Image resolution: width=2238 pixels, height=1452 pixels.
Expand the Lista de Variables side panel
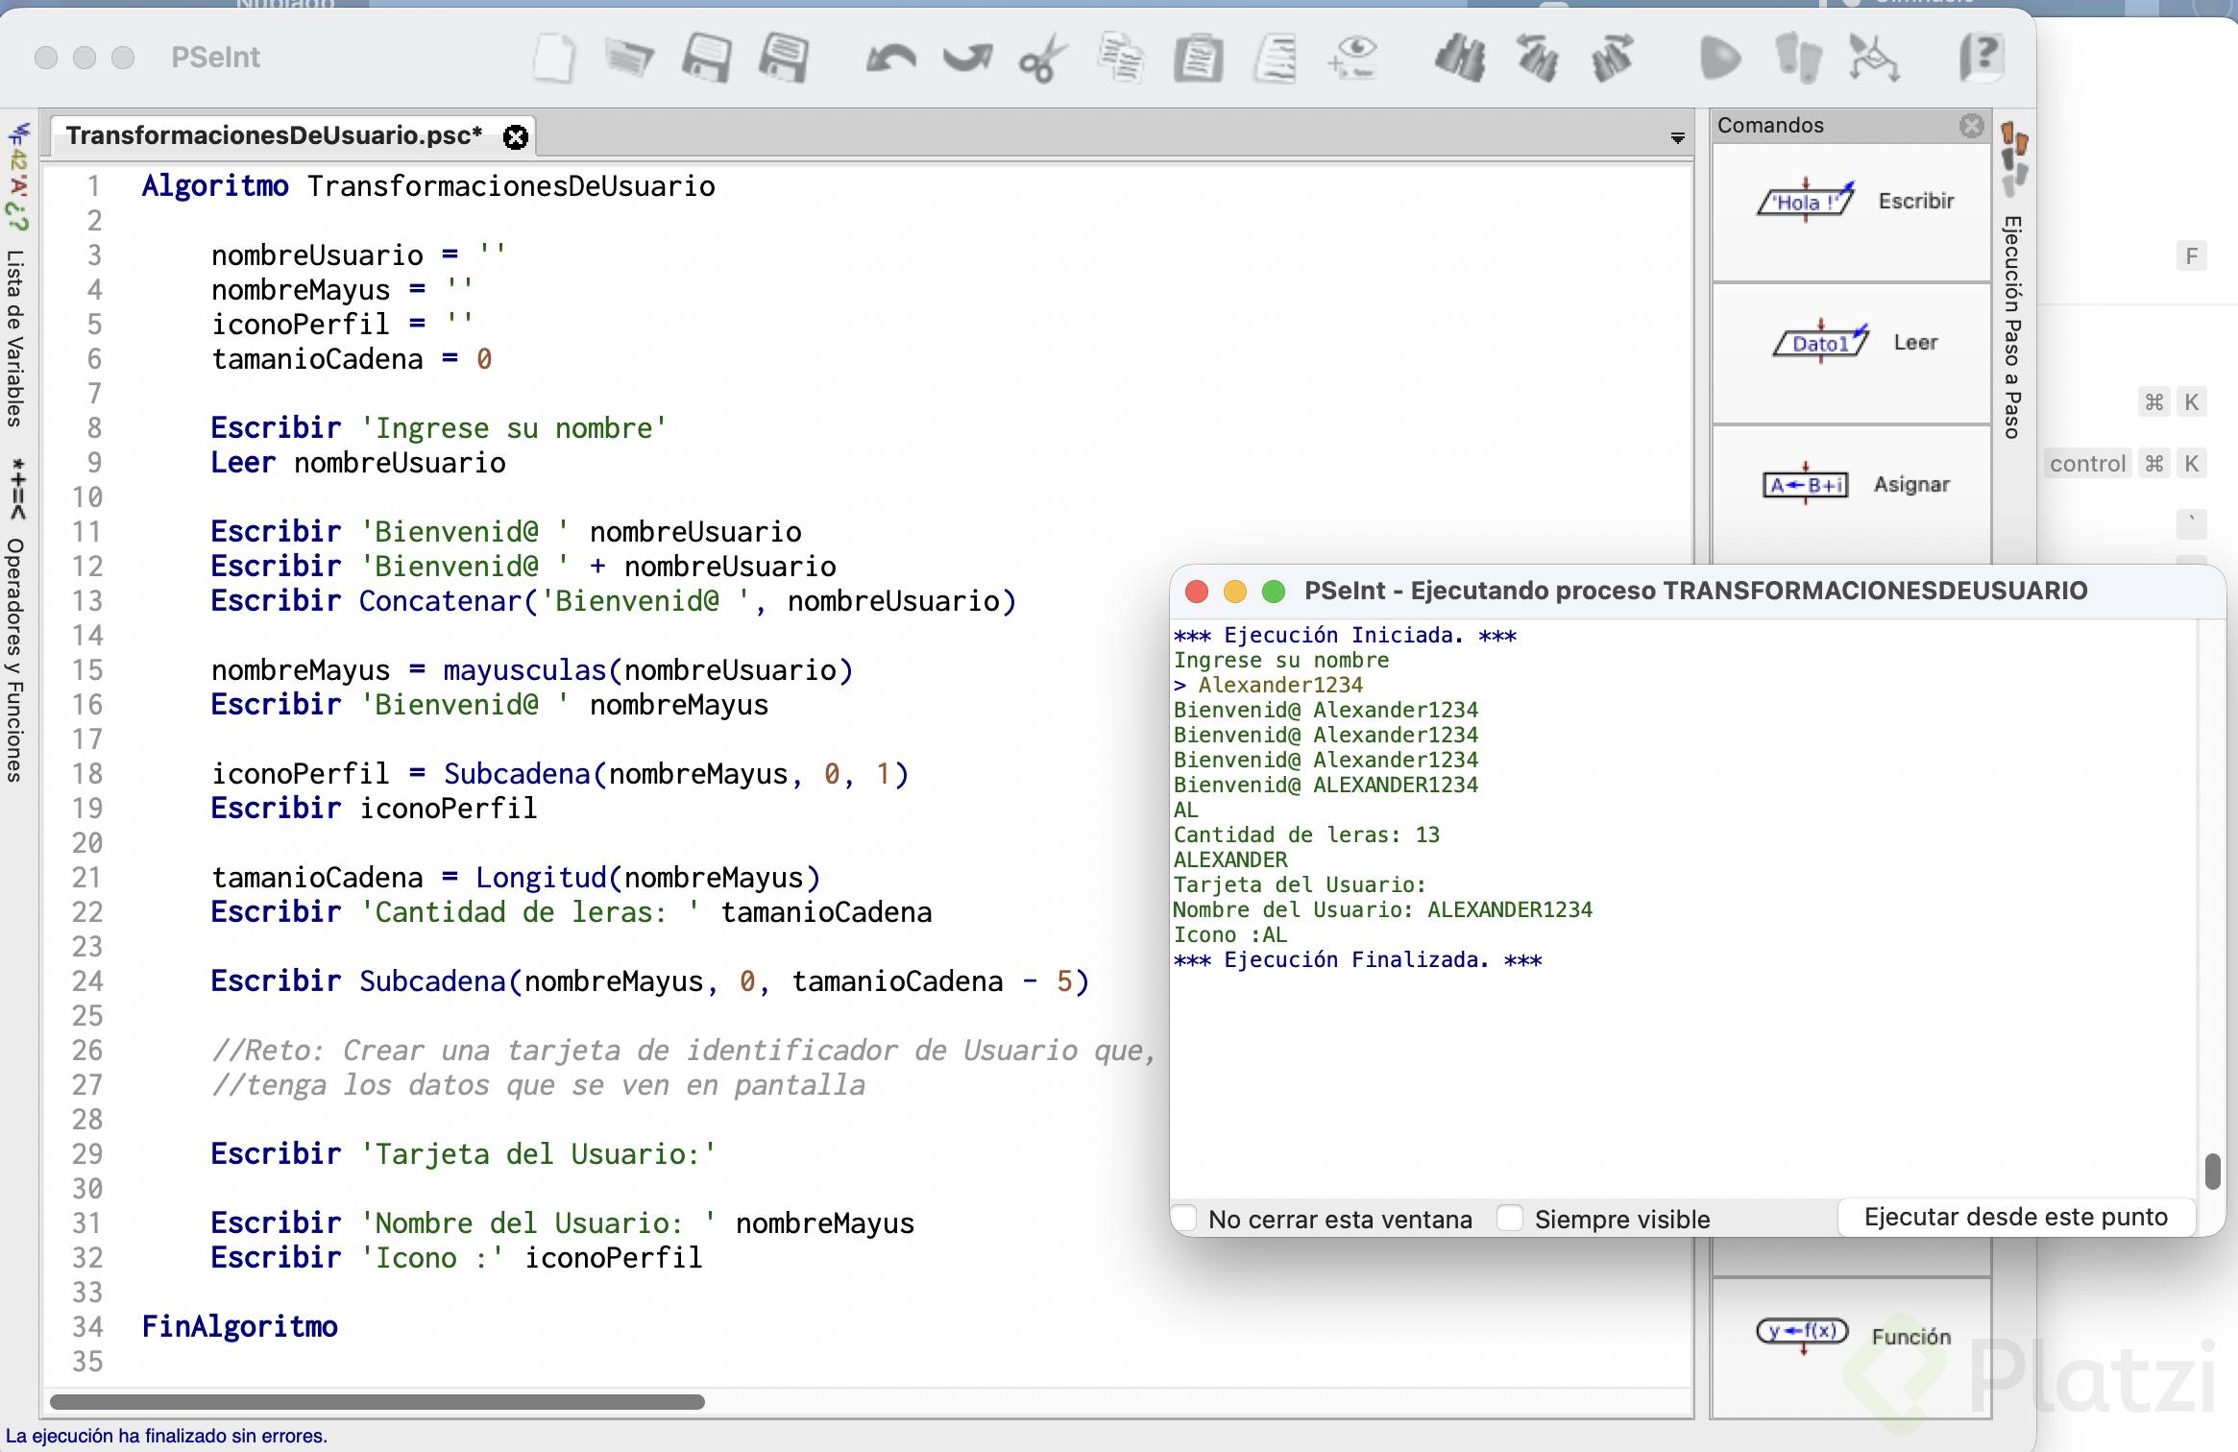15,336
